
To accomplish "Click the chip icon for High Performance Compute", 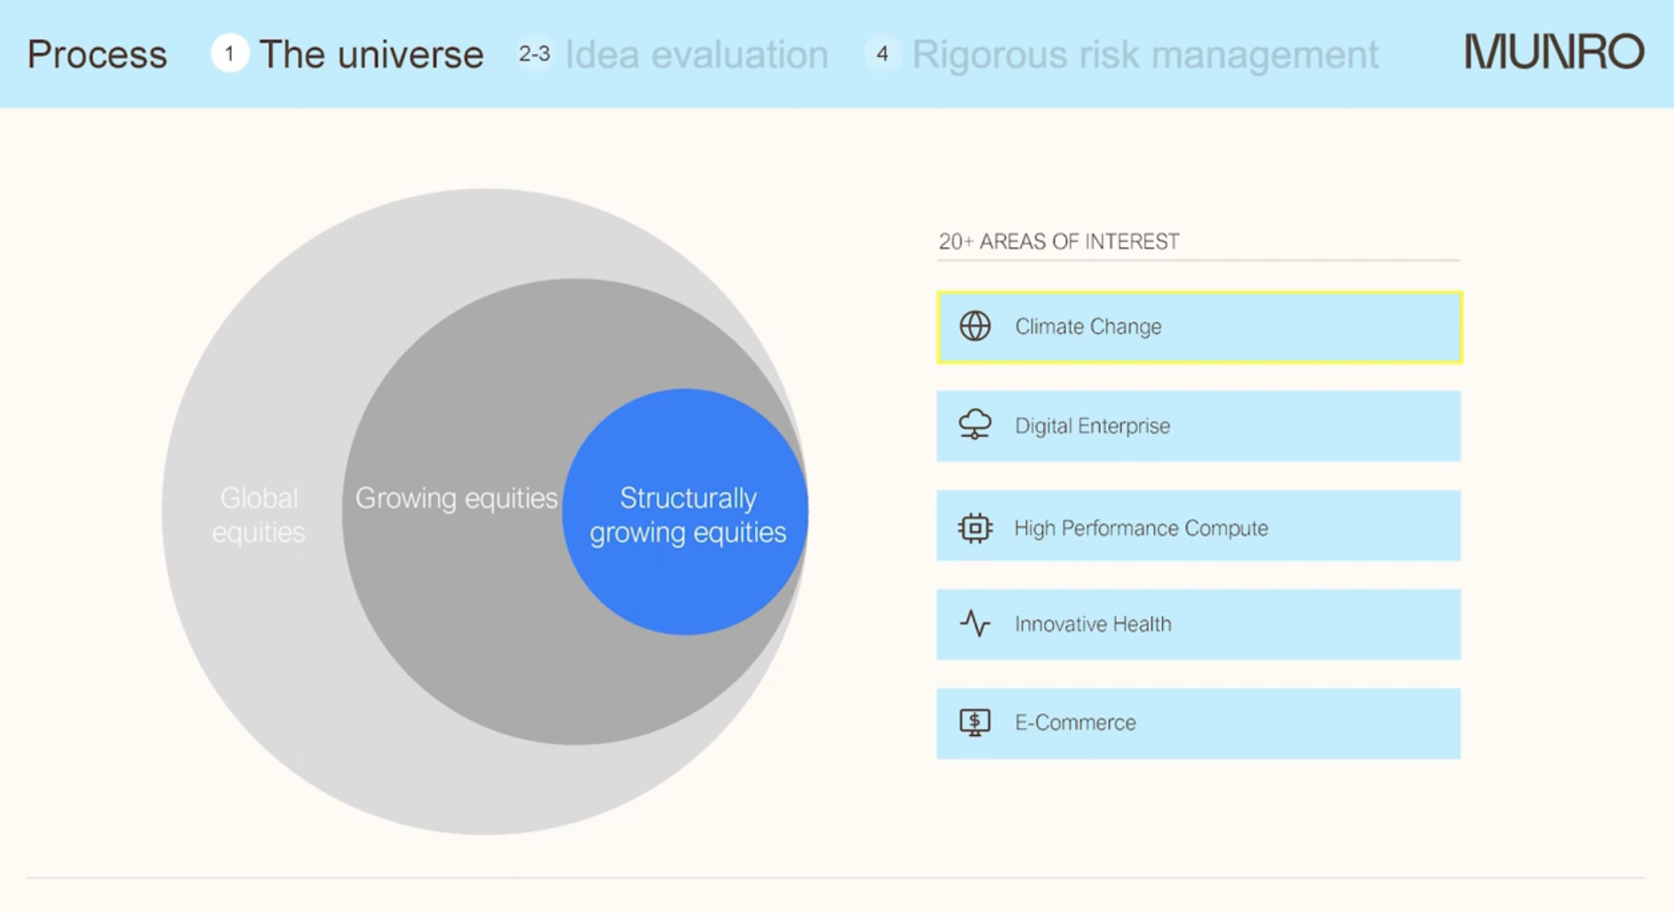I will tap(975, 528).
